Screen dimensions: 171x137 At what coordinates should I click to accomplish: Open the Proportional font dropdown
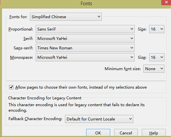click(x=85, y=29)
